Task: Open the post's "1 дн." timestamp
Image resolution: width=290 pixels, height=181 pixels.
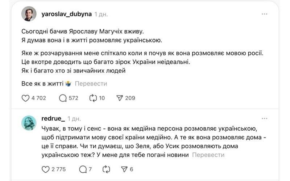Action: 101,14
